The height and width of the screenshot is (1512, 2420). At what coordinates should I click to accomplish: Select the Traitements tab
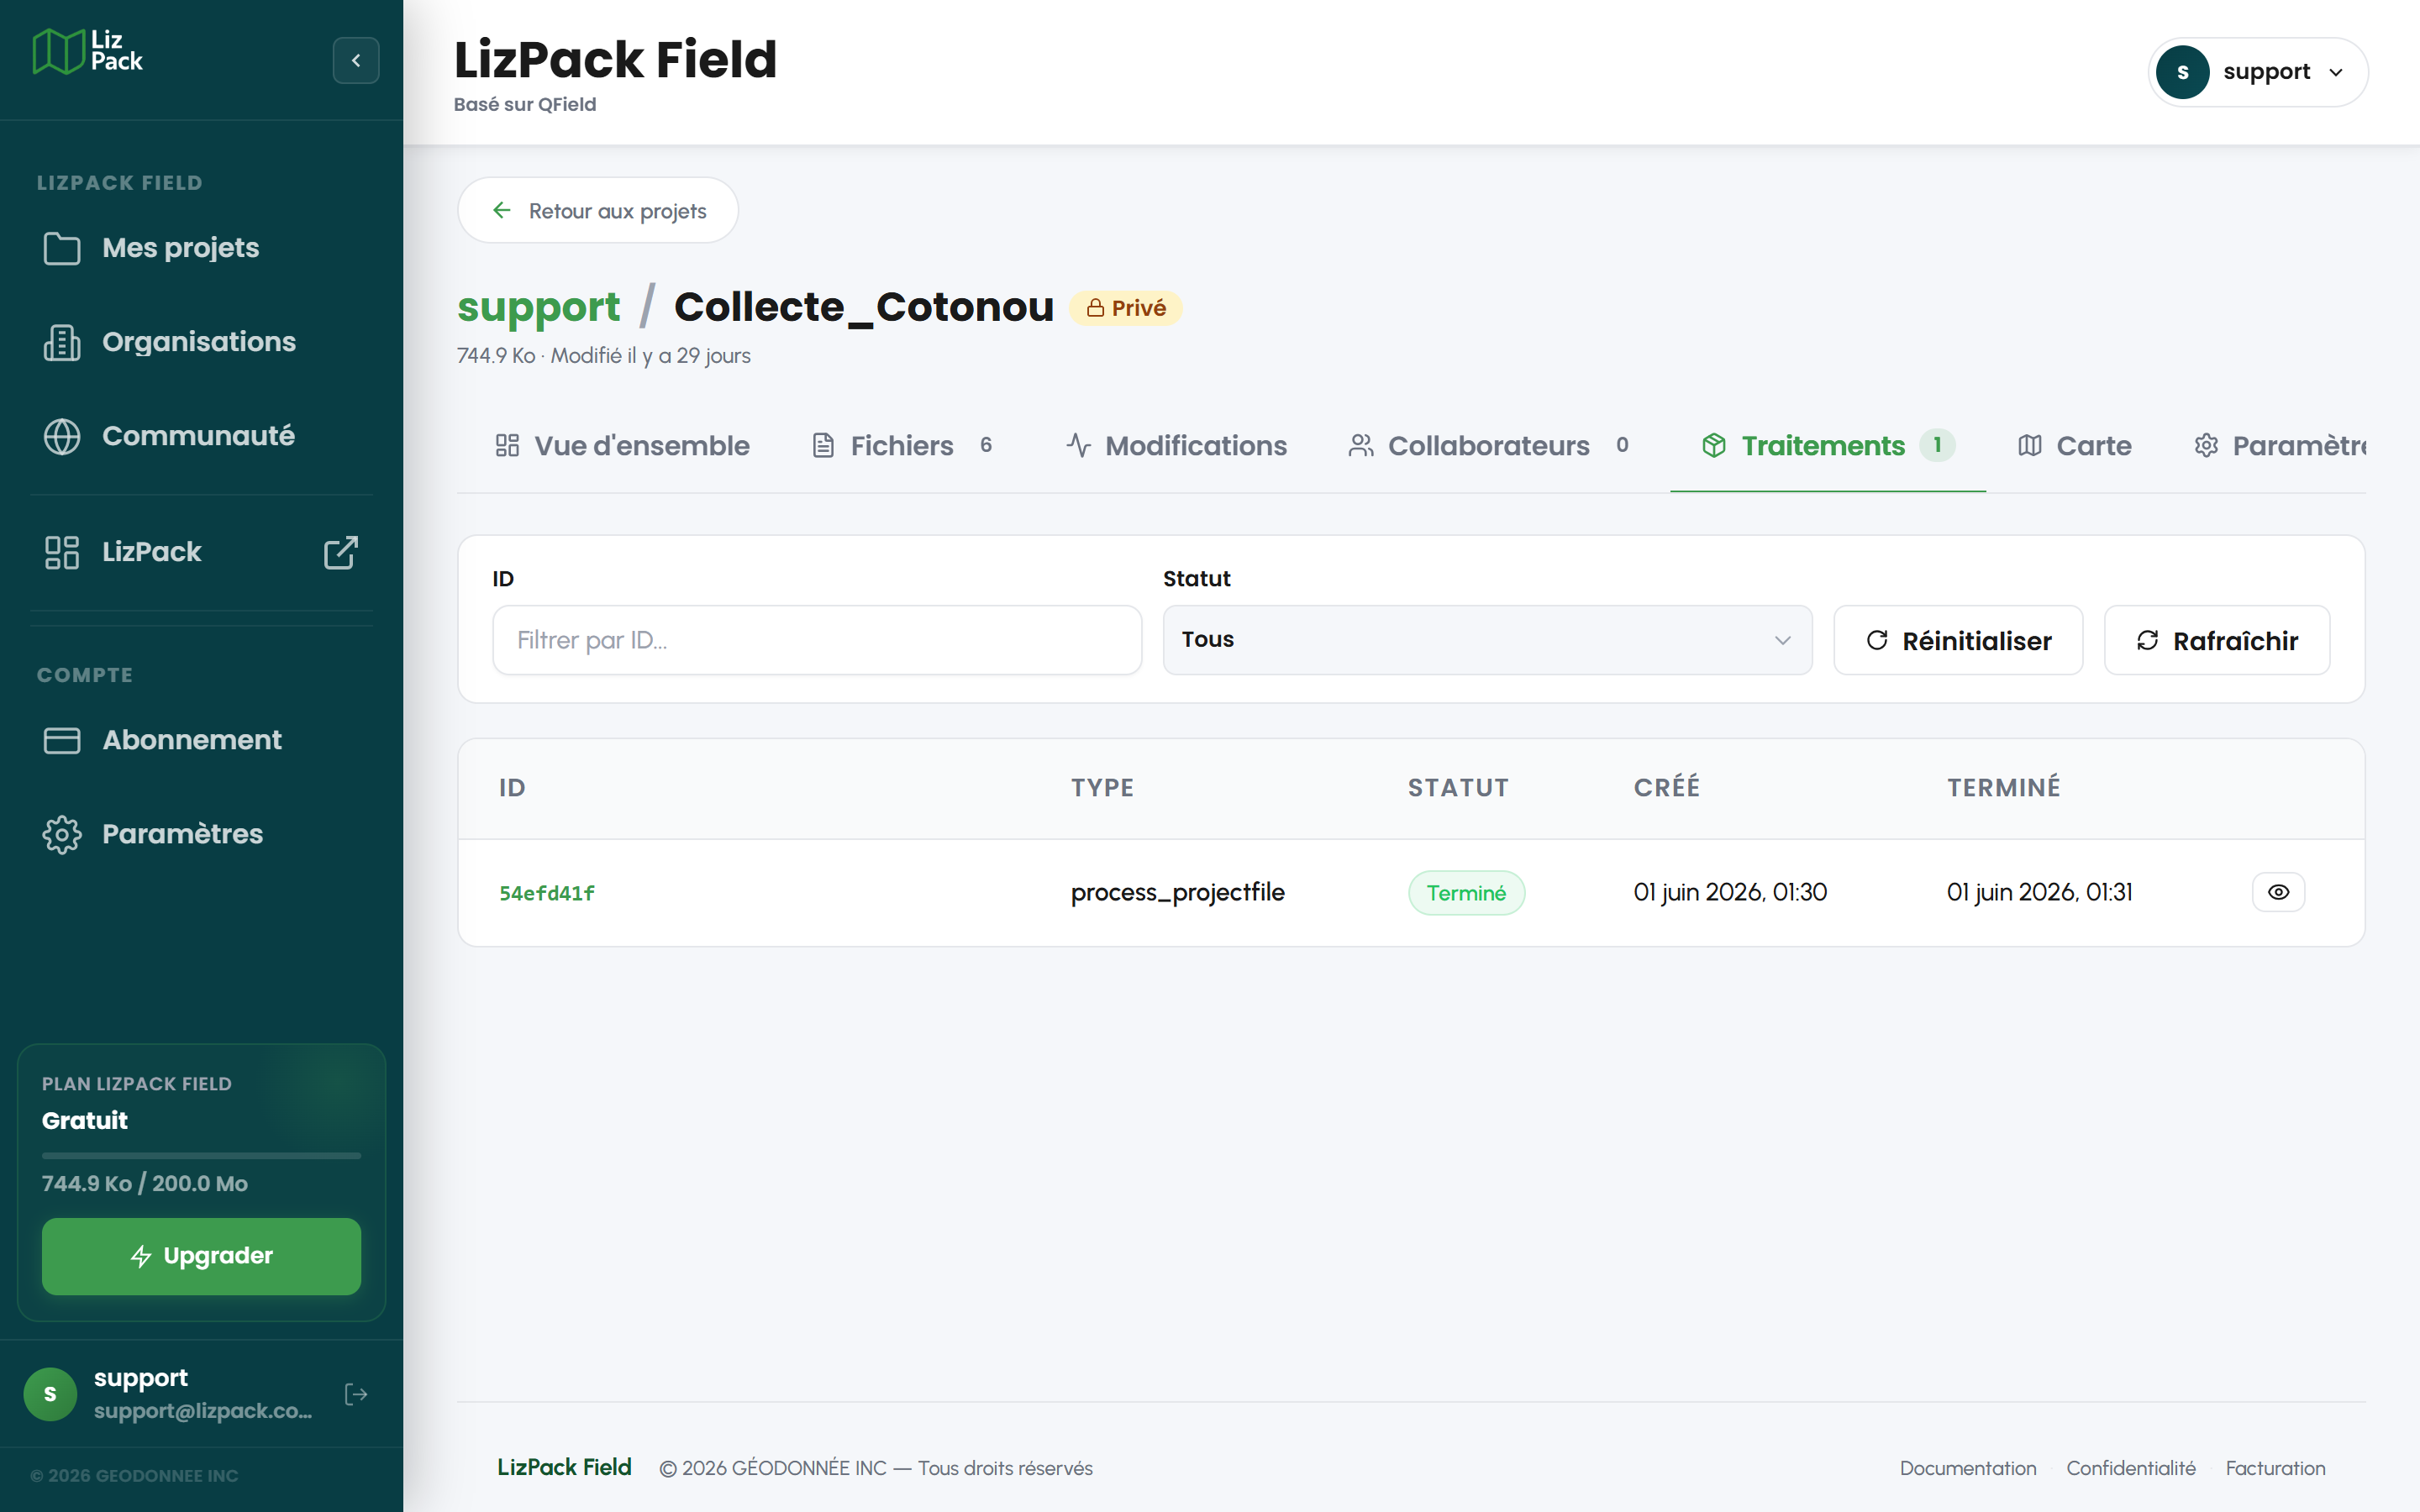click(1828, 446)
